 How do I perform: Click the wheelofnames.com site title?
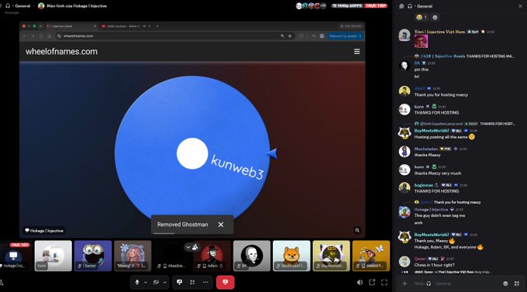61,51
